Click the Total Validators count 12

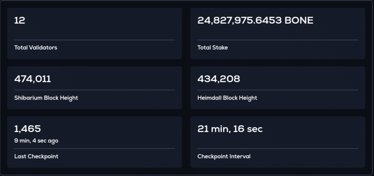pyautogui.click(x=20, y=21)
